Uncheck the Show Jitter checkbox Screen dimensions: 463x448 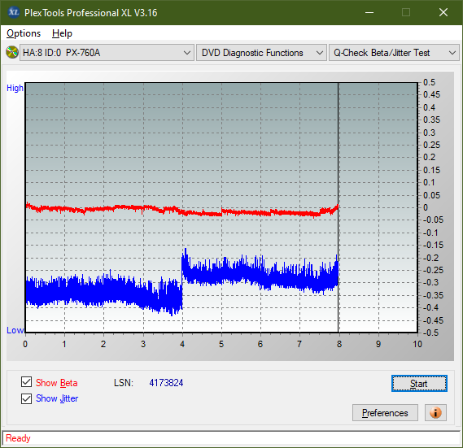pos(26,398)
